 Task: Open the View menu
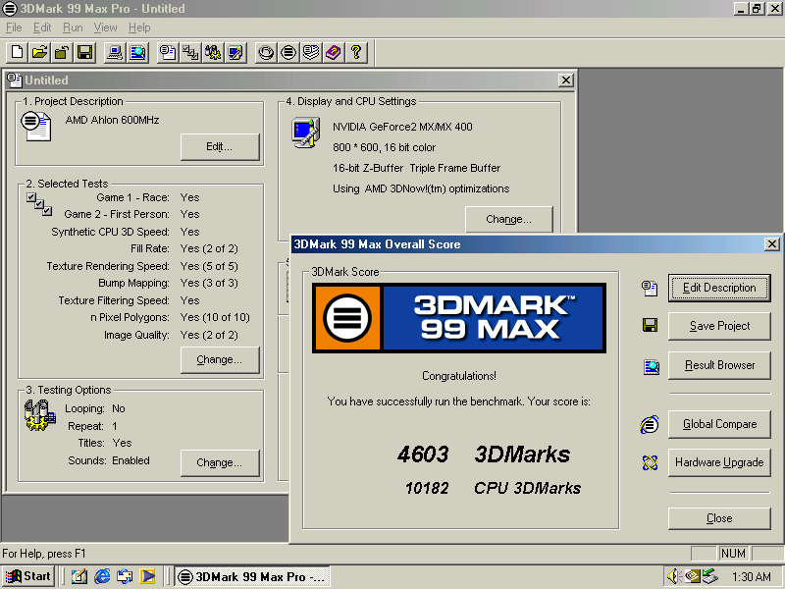[105, 27]
